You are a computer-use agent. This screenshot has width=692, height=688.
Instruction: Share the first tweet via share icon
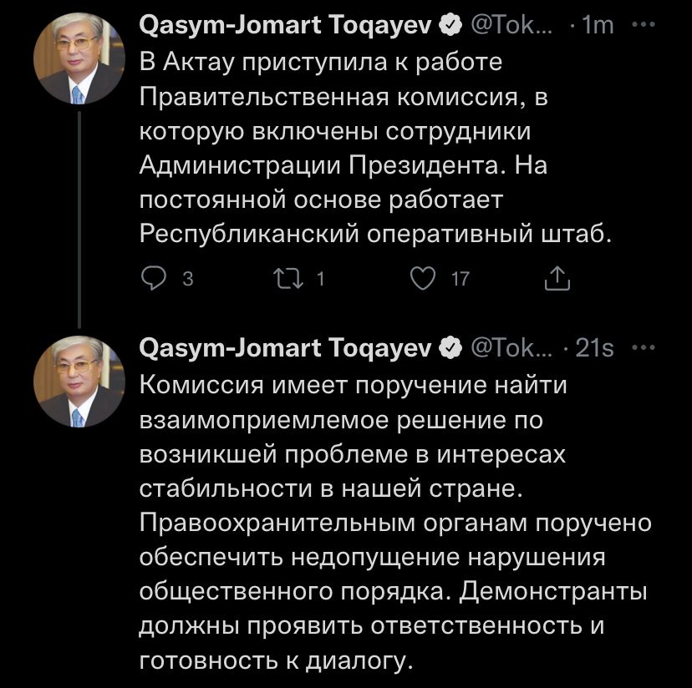pos(556,280)
